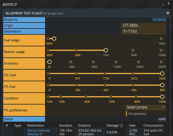
Task: Click the Consumption column header
Action: coord(153,125)
